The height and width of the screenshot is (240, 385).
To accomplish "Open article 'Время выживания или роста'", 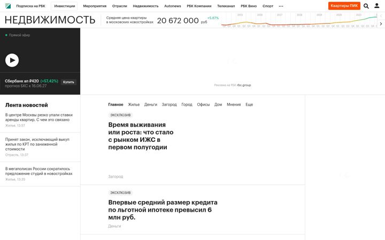I will click(141, 136).
